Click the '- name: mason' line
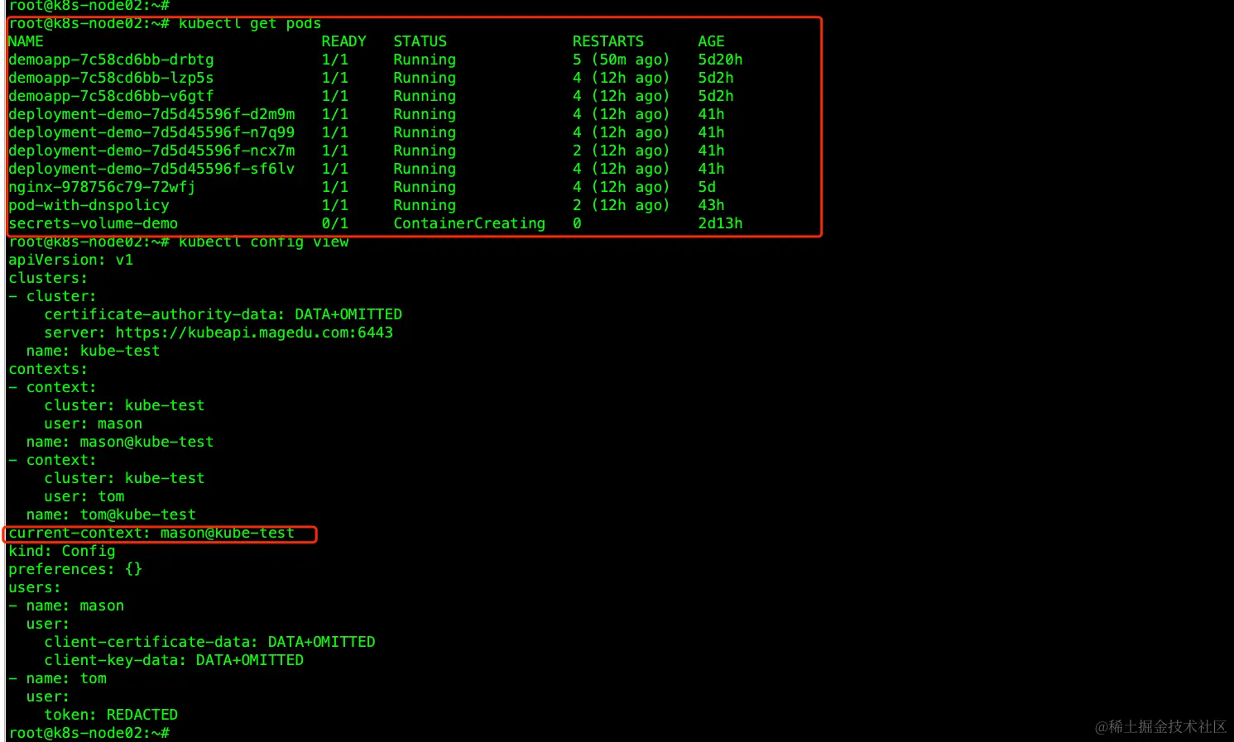 tap(66, 606)
